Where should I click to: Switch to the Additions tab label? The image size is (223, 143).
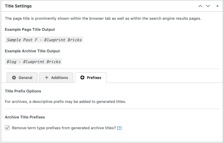pos(60,78)
